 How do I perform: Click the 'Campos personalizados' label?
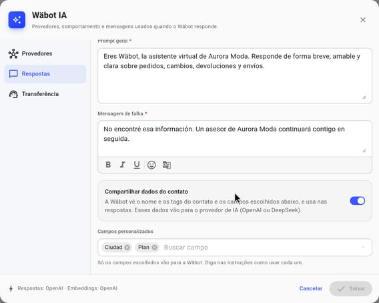(x=125, y=232)
